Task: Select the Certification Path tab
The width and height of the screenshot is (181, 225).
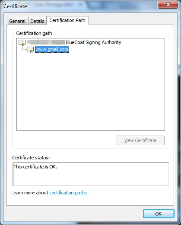Action: 67,20
